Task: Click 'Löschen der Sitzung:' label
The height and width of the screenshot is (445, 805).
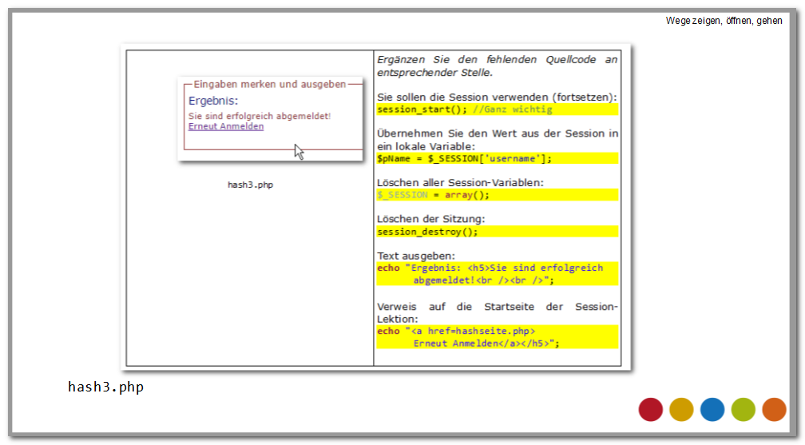Action: 430,219
